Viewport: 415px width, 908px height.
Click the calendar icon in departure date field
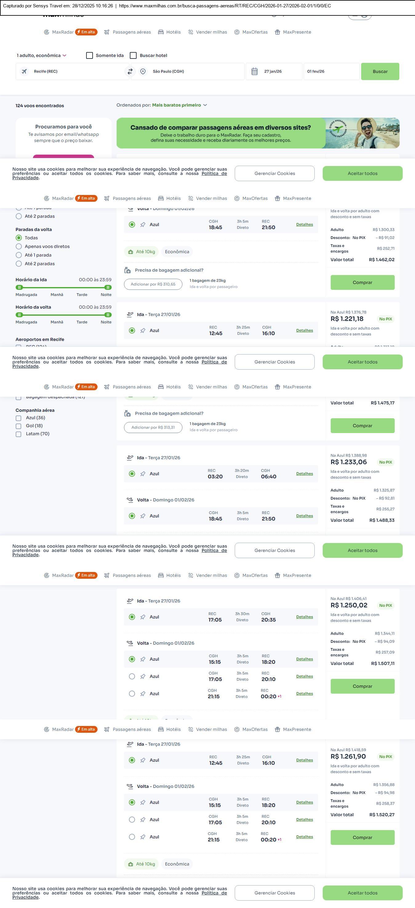click(x=254, y=71)
